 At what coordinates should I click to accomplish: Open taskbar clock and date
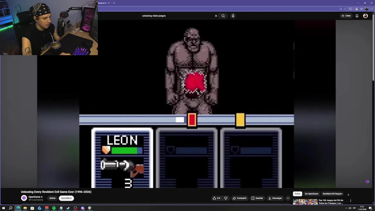pyautogui.click(x=362, y=208)
